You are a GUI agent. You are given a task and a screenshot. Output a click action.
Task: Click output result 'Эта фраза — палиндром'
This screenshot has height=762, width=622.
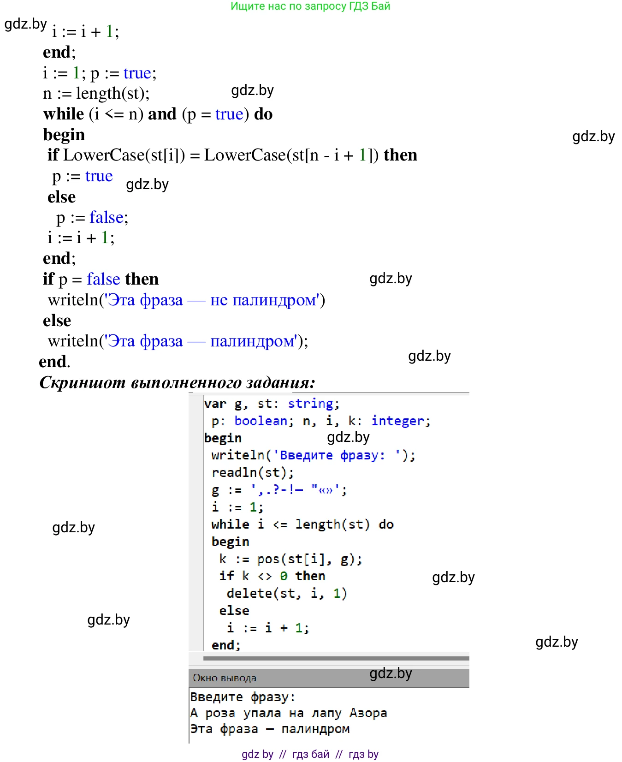pyautogui.click(x=270, y=729)
